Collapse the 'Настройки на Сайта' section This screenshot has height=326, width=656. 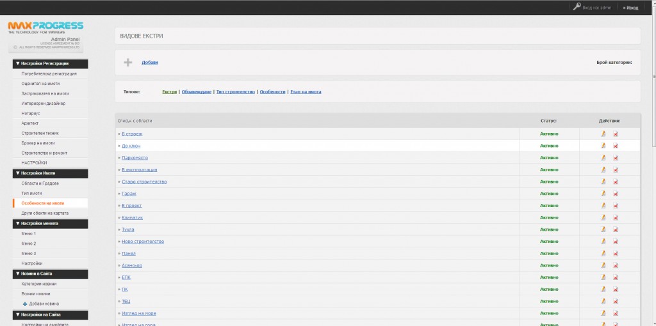(x=50, y=314)
